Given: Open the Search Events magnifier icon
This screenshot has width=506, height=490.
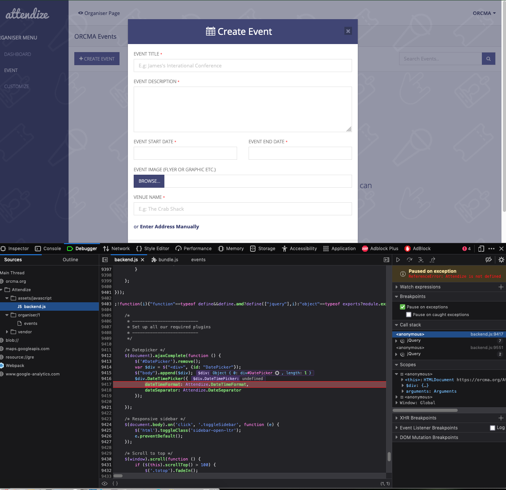Looking at the screenshot, I should pos(488,59).
